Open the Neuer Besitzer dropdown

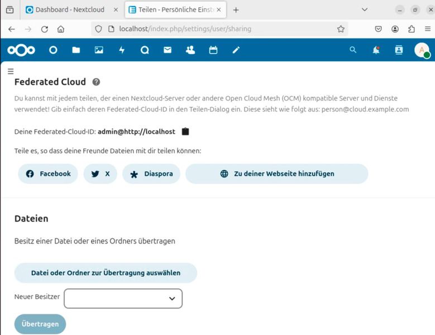point(123,298)
